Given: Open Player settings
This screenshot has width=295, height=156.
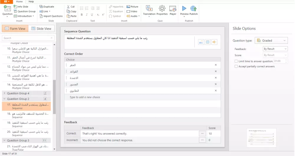Looking at the screenshot, I should [173, 11].
